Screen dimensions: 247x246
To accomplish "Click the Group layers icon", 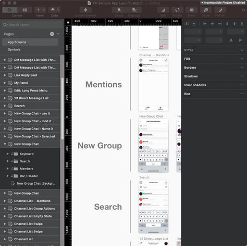I will [119, 10].
